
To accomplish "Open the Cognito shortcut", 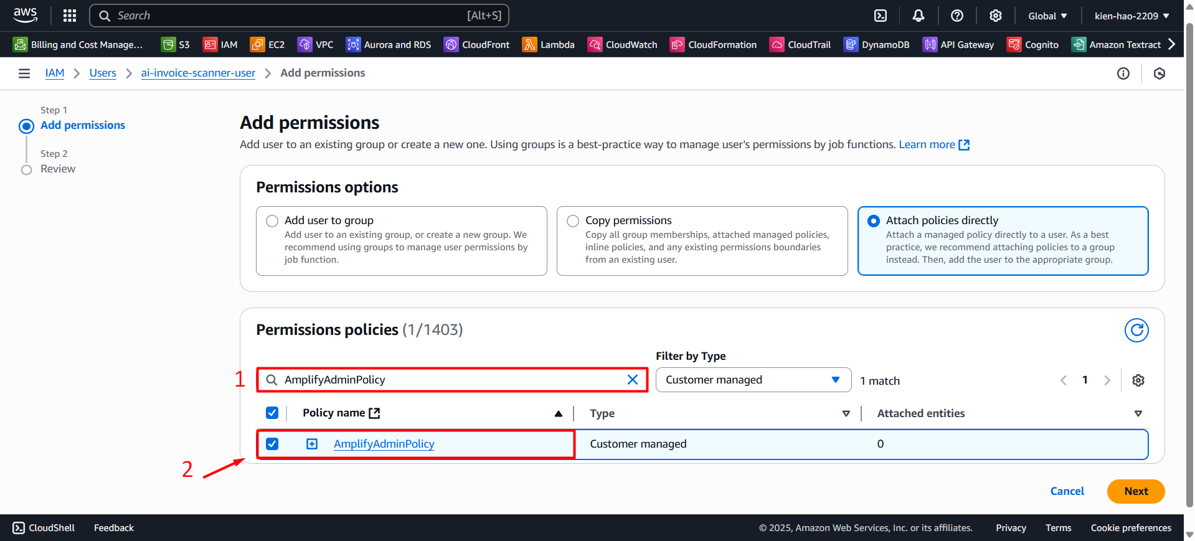I will click(x=1033, y=44).
